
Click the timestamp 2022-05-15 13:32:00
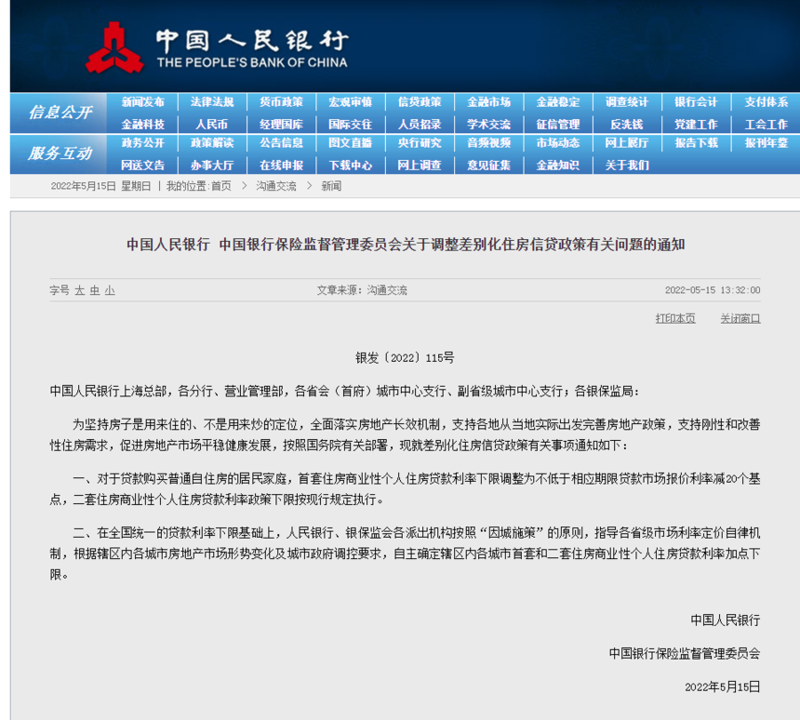(713, 290)
